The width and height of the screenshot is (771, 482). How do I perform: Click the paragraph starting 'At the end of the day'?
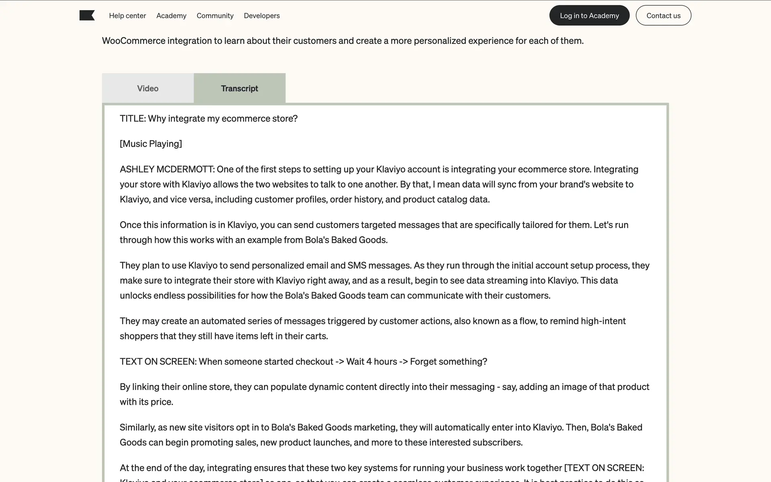381,468
